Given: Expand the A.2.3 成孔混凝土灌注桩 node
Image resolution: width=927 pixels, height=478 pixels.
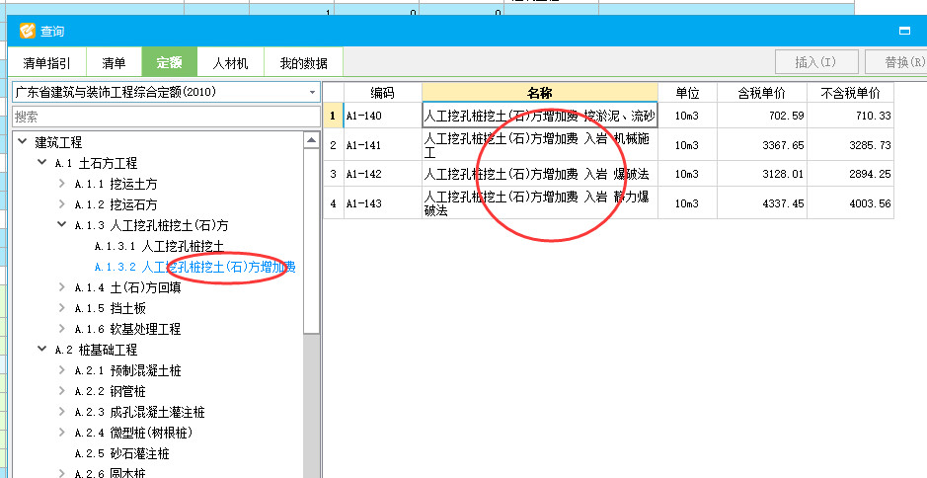Looking at the screenshot, I should pos(61,412).
